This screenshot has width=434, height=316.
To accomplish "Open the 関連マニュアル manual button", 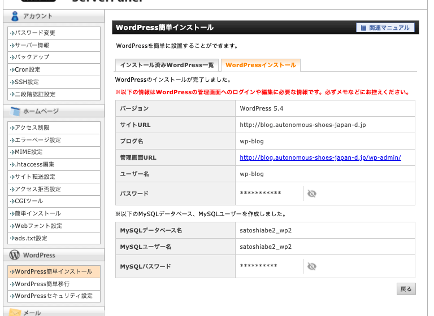I will pyautogui.click(x=385, y=28).
